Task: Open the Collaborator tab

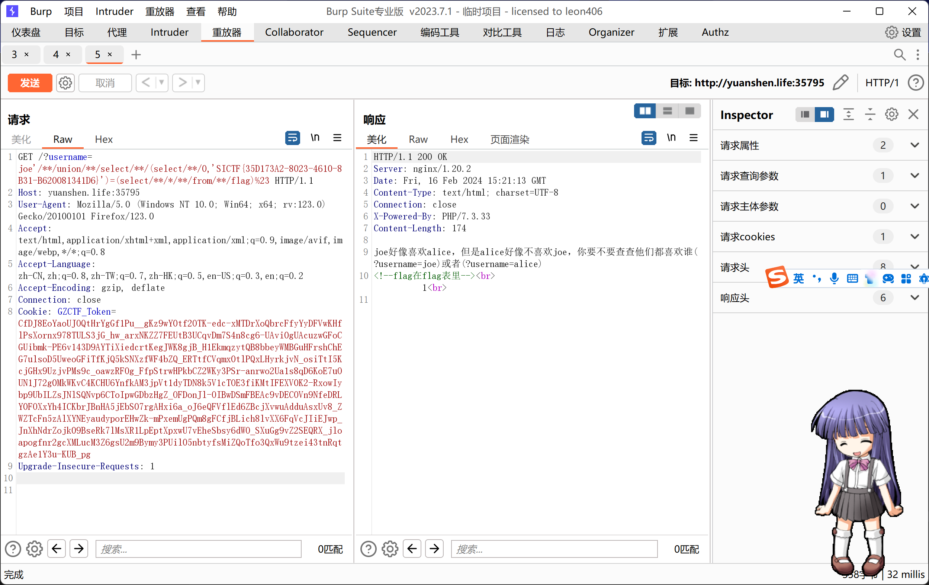Action: (x=294, y=32)
